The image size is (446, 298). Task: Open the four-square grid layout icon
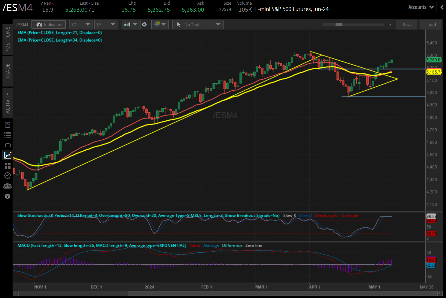tap(7, 166)
